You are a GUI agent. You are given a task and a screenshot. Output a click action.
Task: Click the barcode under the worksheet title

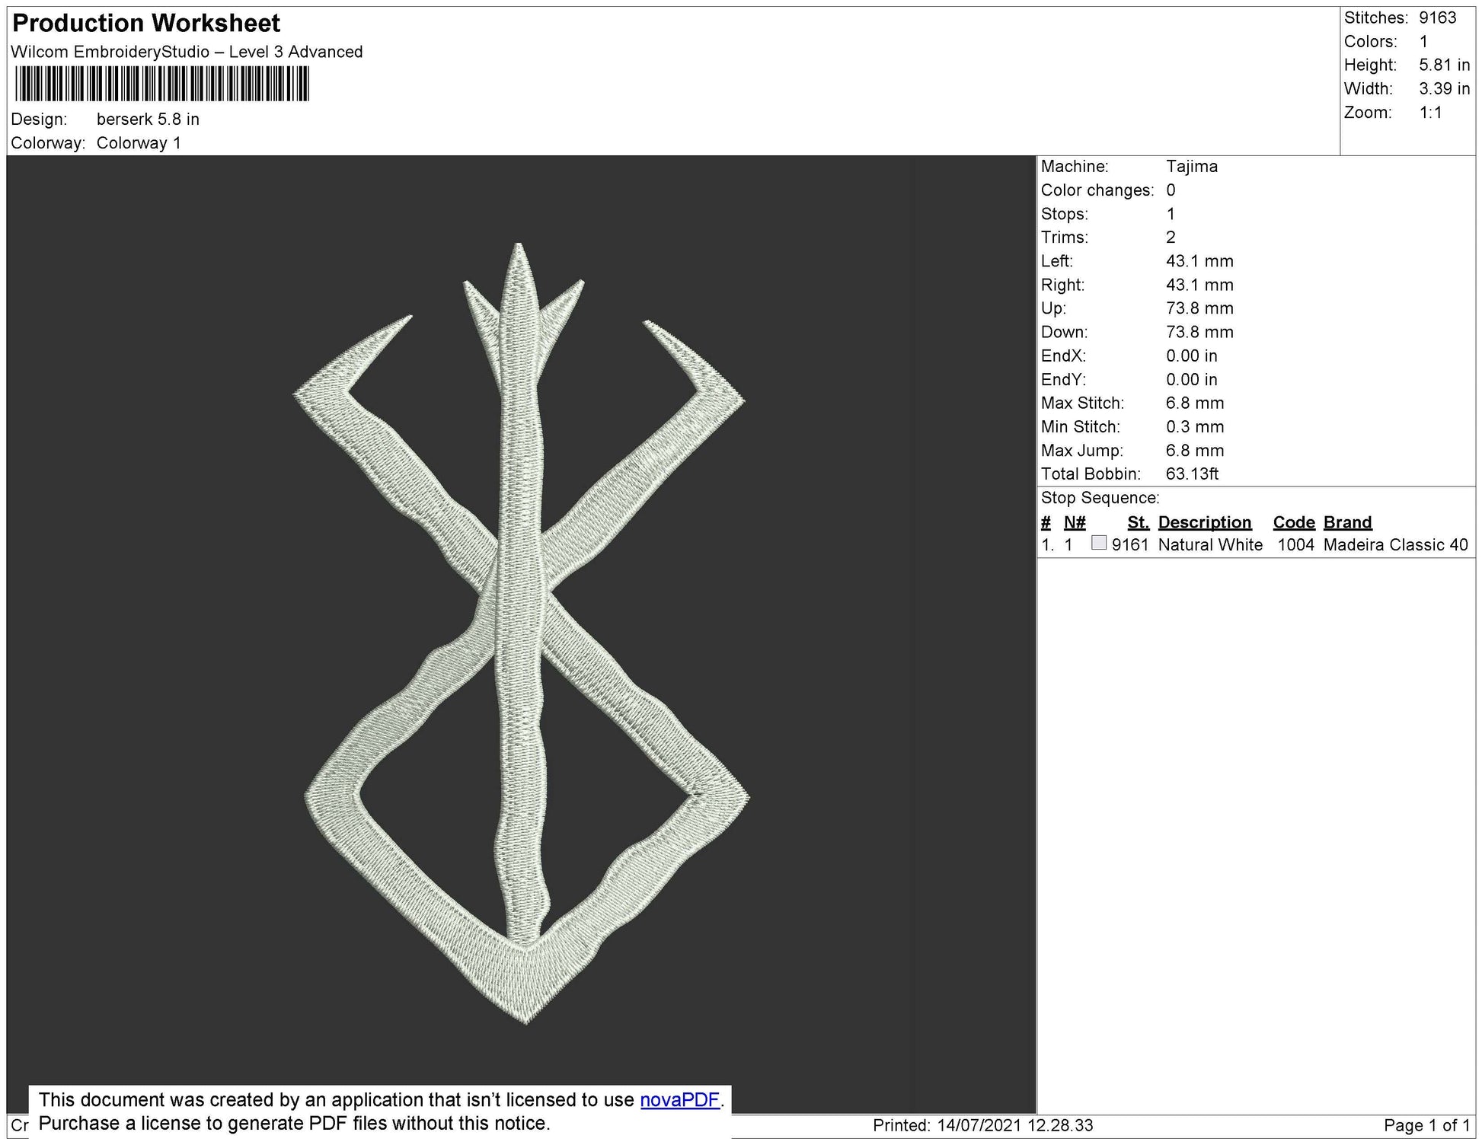pyautogui.click(x=161, y=84)
